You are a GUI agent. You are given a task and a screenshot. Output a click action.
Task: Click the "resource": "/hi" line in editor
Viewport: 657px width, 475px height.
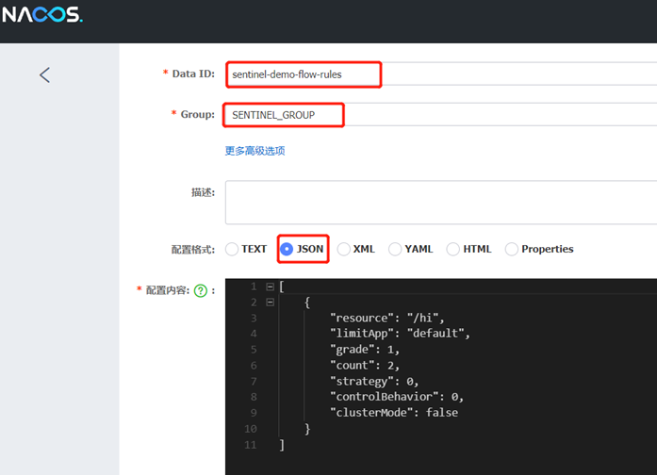point(387,318)
